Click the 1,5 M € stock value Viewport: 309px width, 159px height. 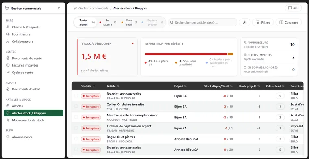[94, 57]
